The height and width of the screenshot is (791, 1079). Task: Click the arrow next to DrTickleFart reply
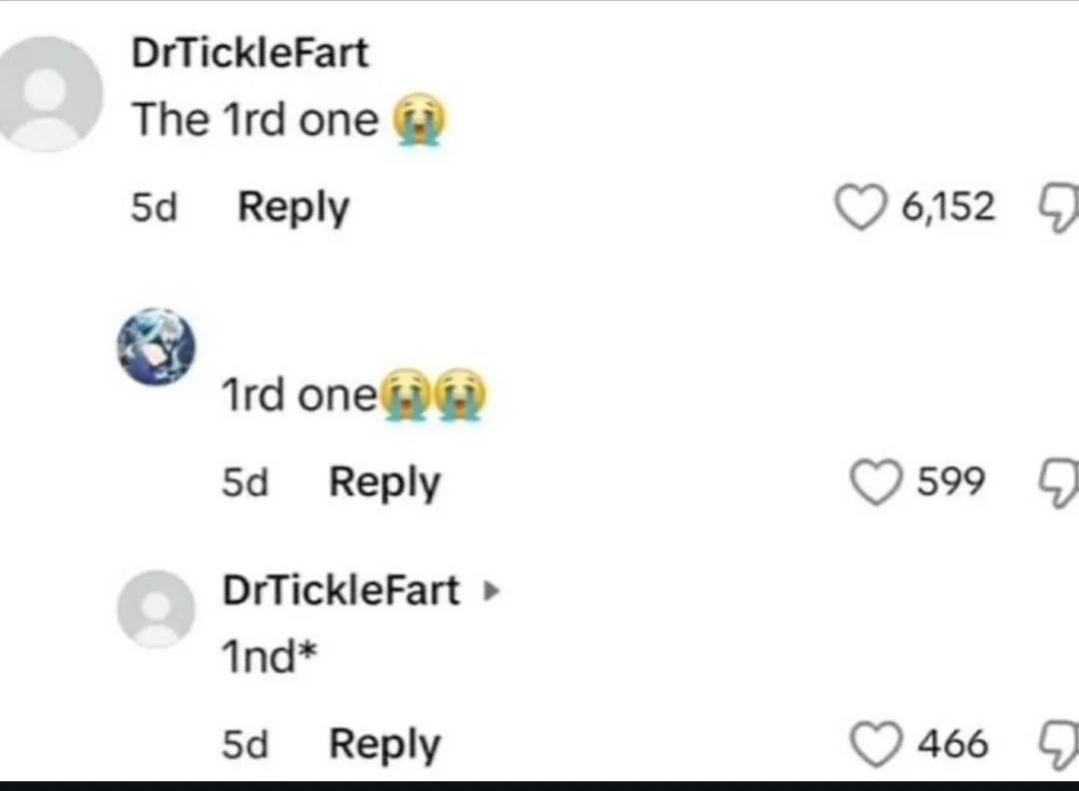489,591
